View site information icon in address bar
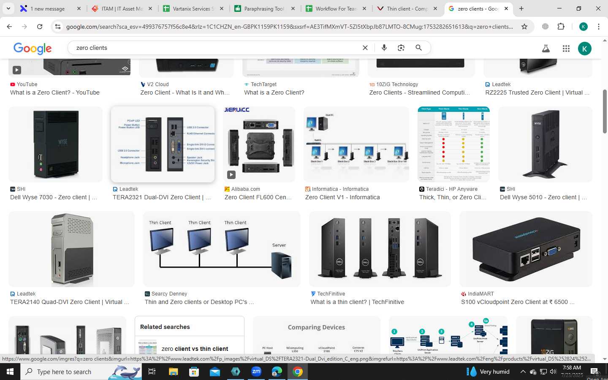The height and width of the screenshot is (380, 608). (x=58, y=27)
